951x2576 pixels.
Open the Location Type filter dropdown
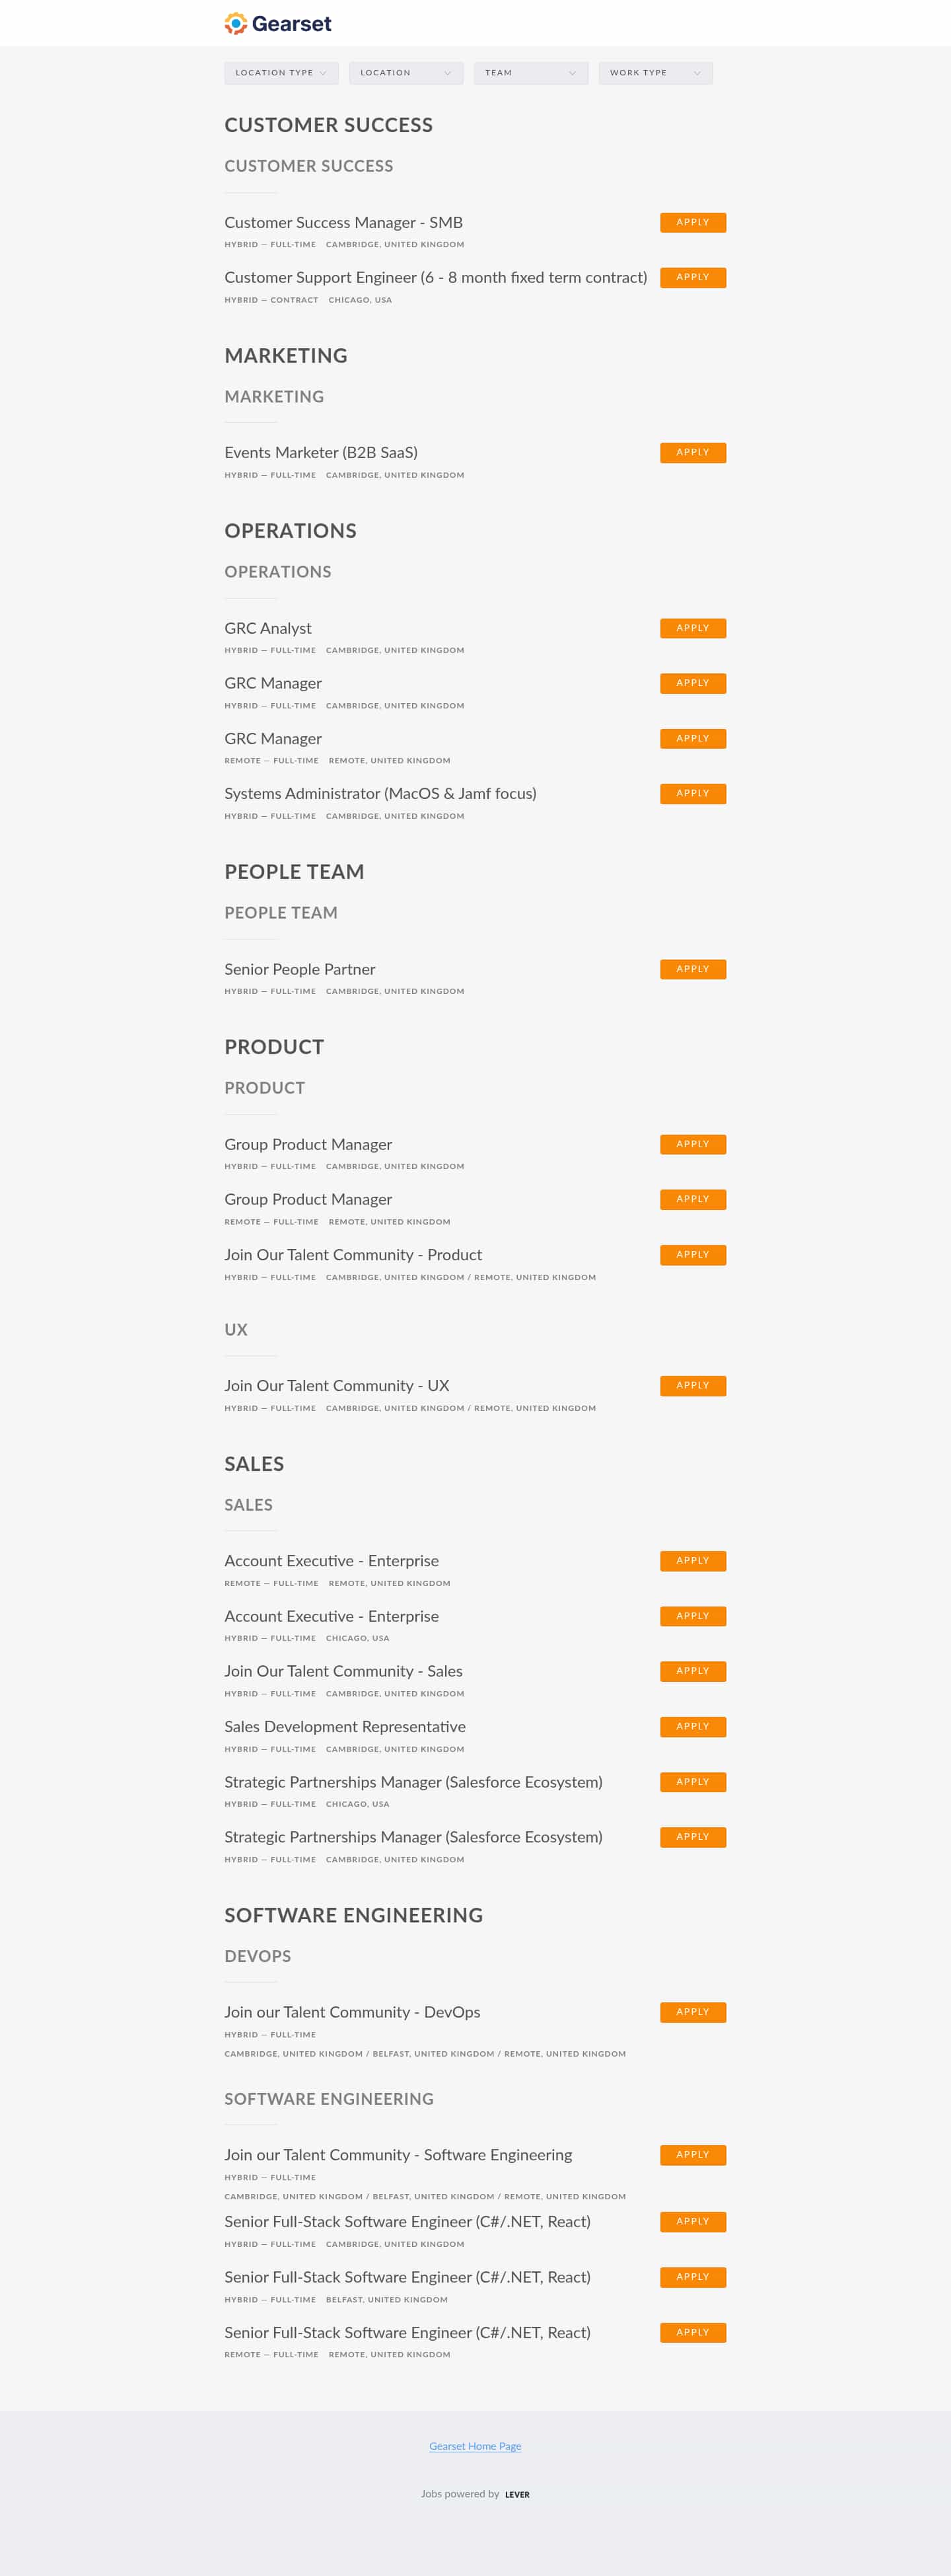[x=281, y=73]
